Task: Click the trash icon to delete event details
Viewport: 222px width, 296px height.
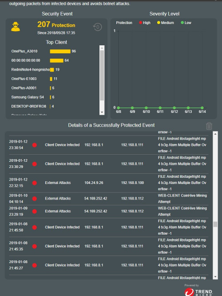Action: 209,126
